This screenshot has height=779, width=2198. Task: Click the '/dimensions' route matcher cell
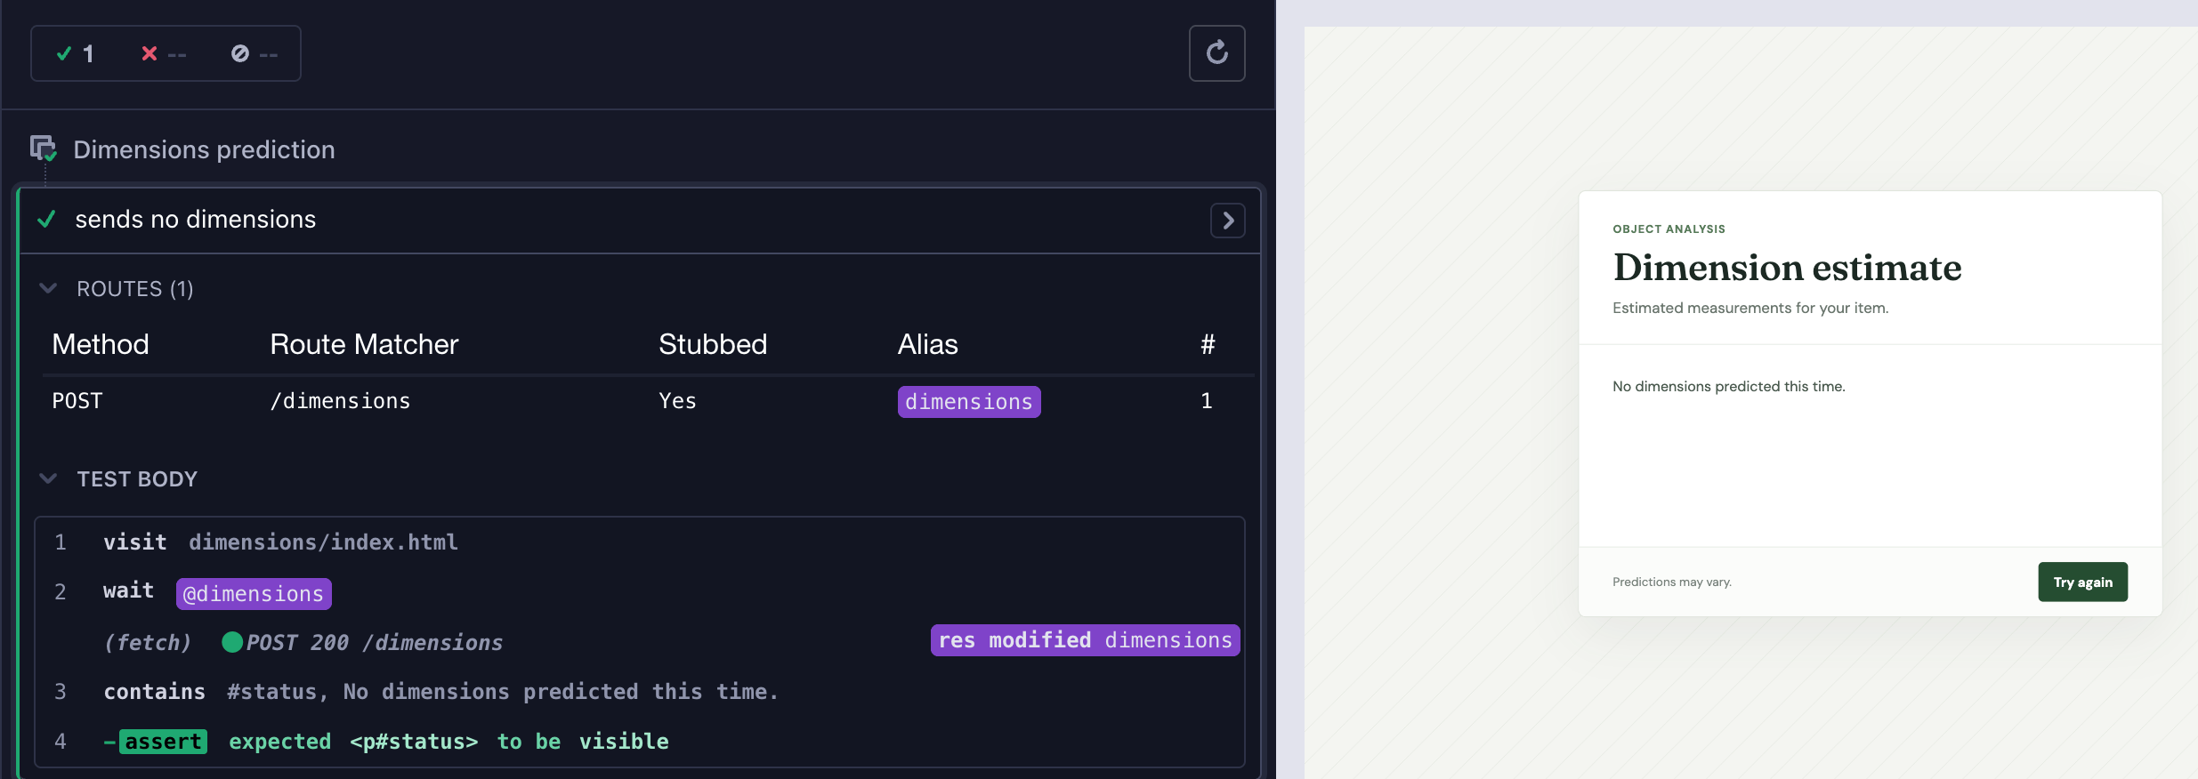(340, 401)
